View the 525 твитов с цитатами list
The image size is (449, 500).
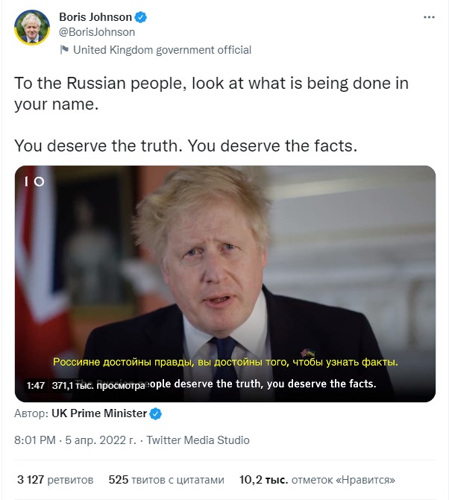click(166, 479)
